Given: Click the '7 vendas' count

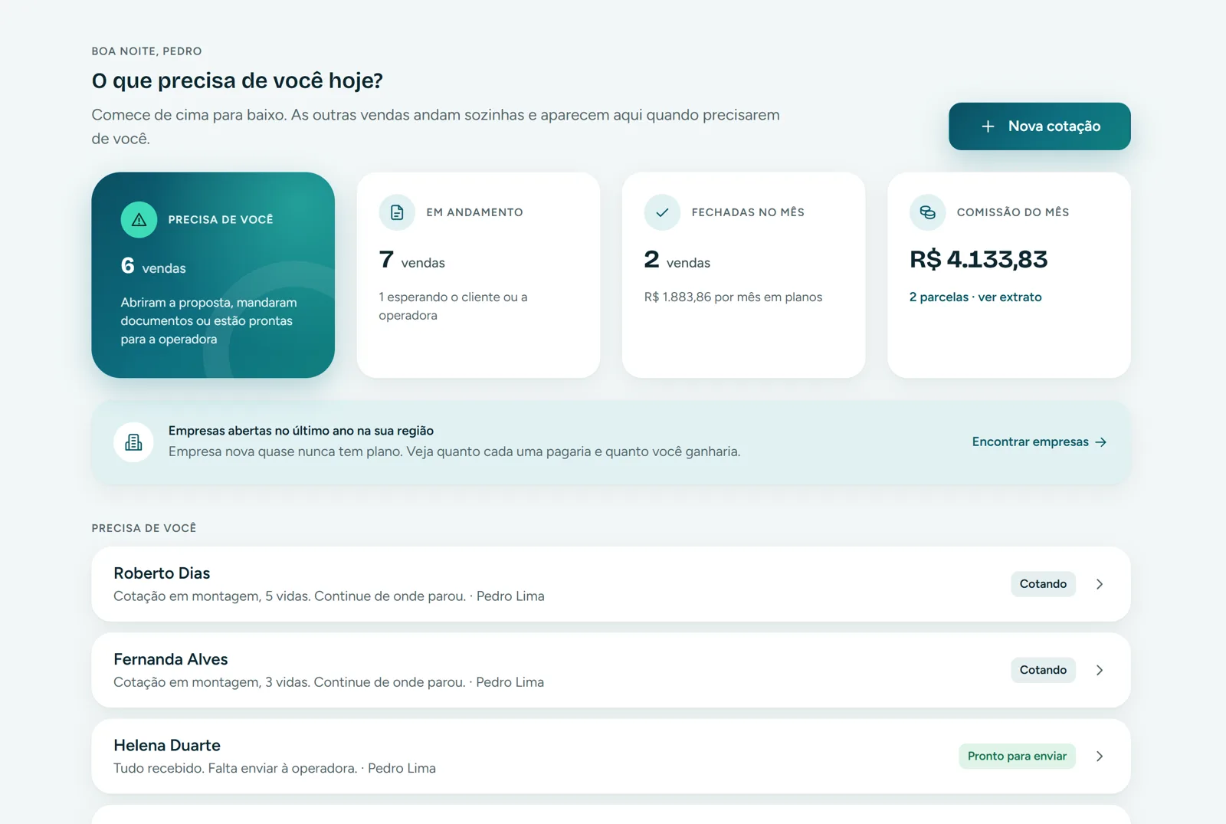Looking at the screenshot, I should click(x=411, y=261).
